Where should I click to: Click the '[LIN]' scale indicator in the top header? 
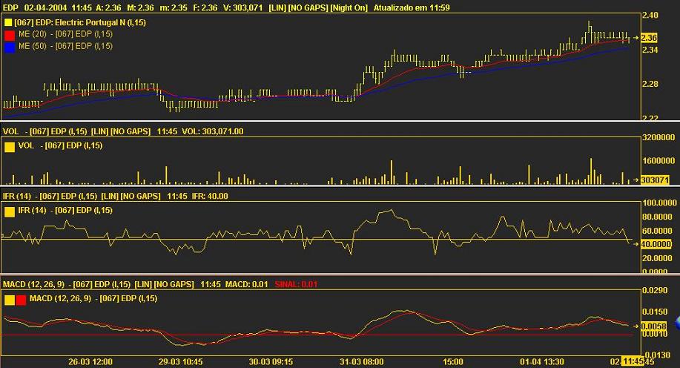(279, 8)
